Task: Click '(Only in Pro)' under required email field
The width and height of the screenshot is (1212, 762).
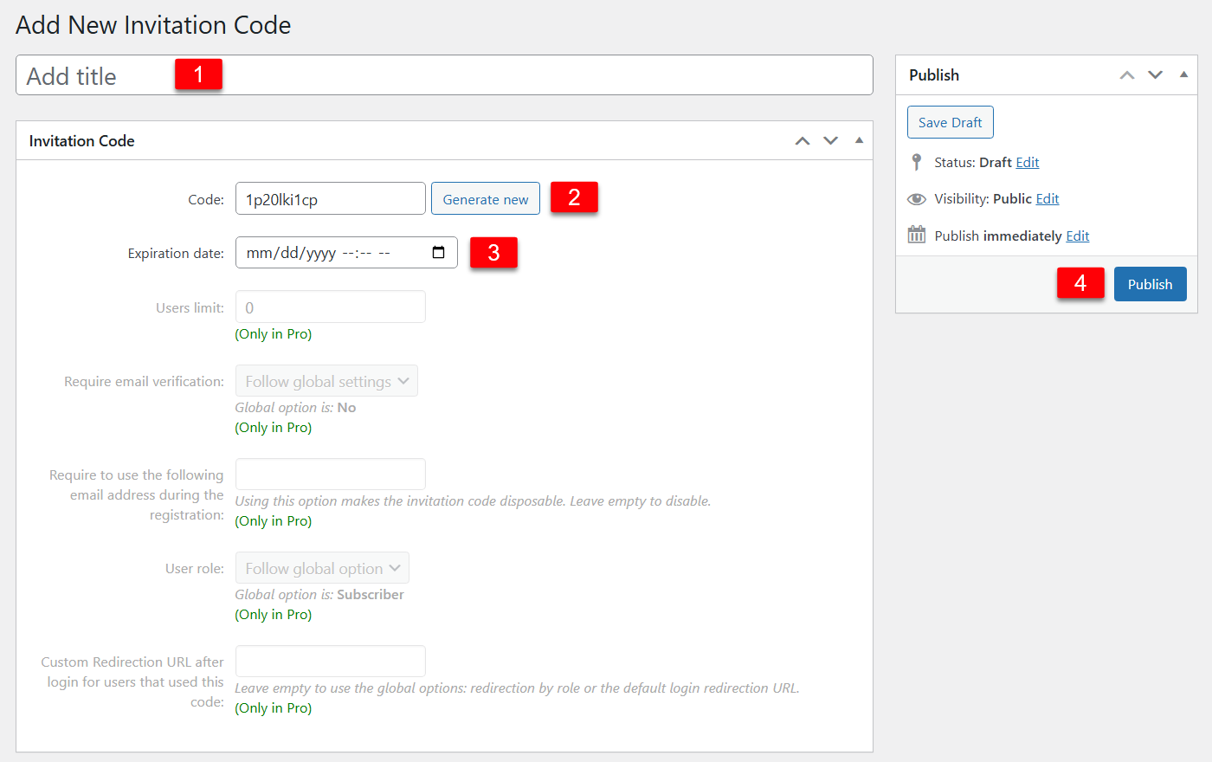Action: pyautogui.click(x=274, y=520)
